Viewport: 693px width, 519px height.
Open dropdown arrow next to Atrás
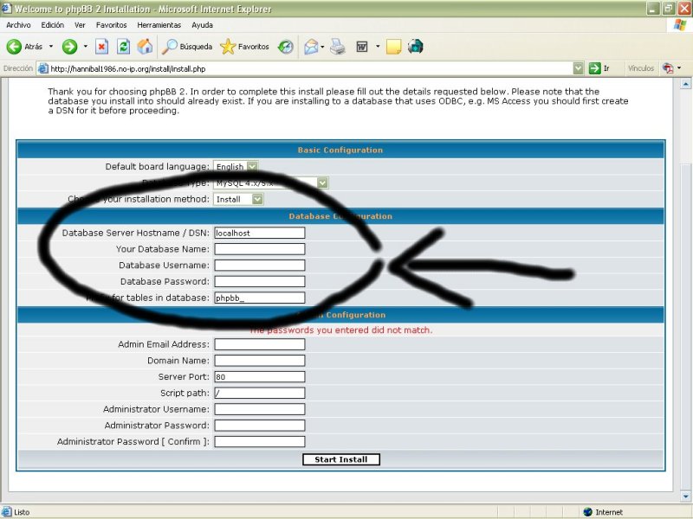coord(51,47)
